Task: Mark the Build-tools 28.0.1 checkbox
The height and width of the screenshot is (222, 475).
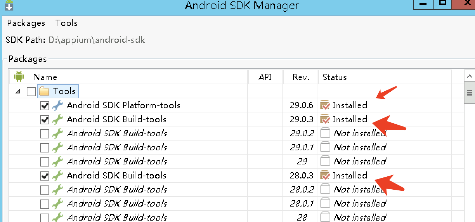Action: click(x=45, y=204)
